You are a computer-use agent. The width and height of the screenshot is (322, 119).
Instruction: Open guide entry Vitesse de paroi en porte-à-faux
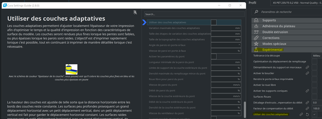(x=168, y=50)
